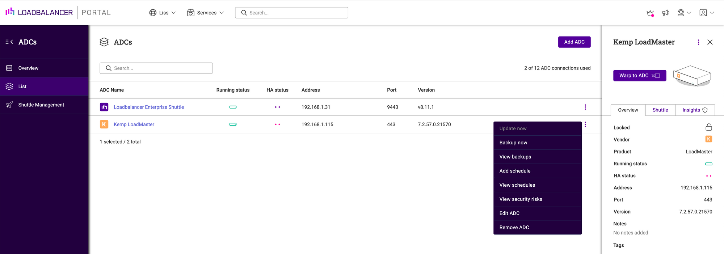Click the Address column header
Image resolution: width=724 pixels, height=254 pixels.
click(x=311, y=90)
